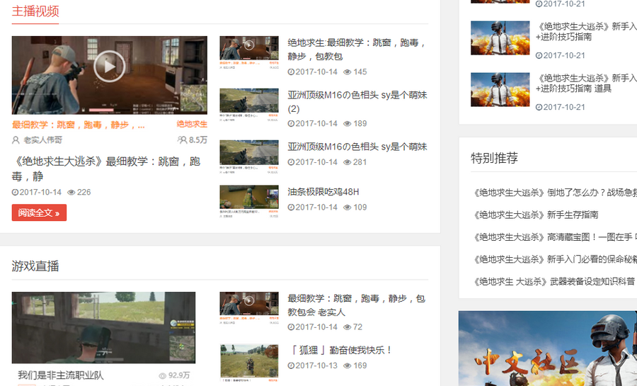
Task: Click the eye icon beside 226 views
Action: pyautogui.click(x=71, y=192)
